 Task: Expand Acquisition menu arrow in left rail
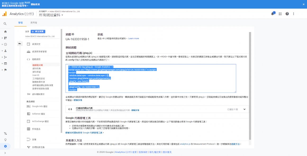tap(2, 57)
